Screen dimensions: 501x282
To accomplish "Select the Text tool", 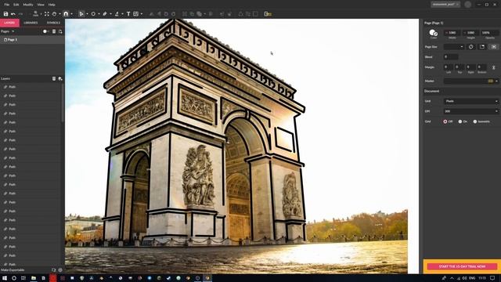I will (x=128, y=14).
